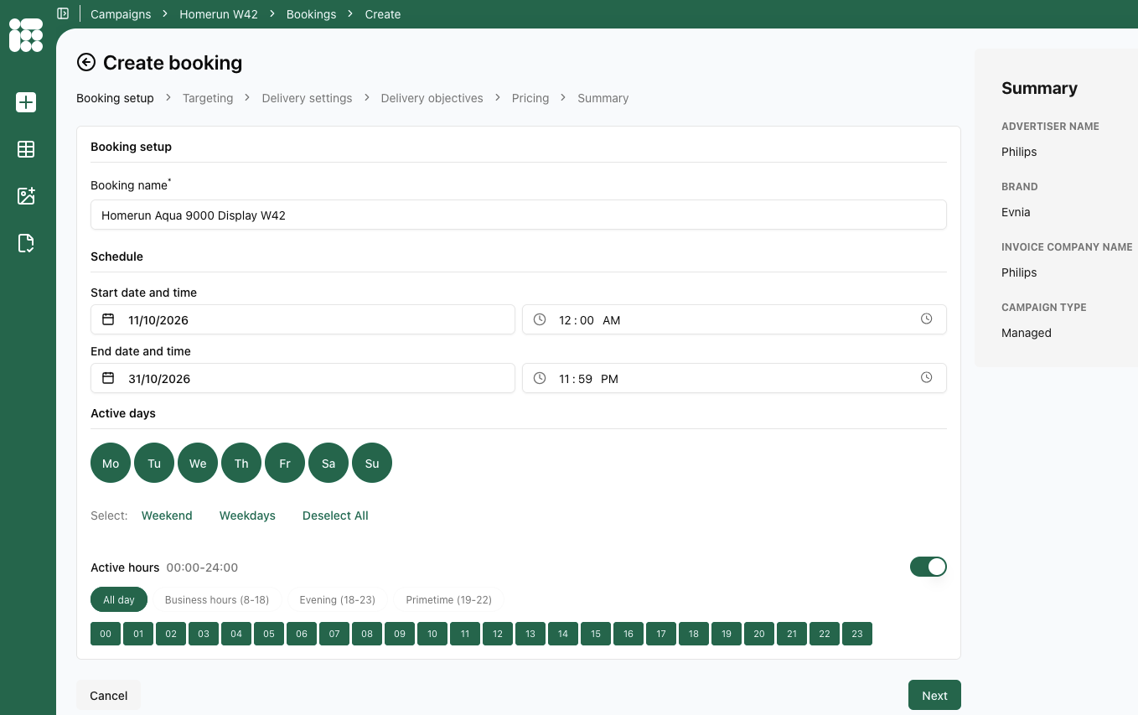Viewport: 1138px width, 715px height.
Task: Deselect Monday in active days
Action: click(x=111, y=463)
